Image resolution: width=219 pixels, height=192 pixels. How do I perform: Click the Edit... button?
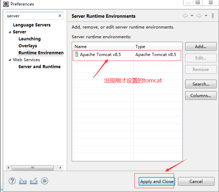201,58
